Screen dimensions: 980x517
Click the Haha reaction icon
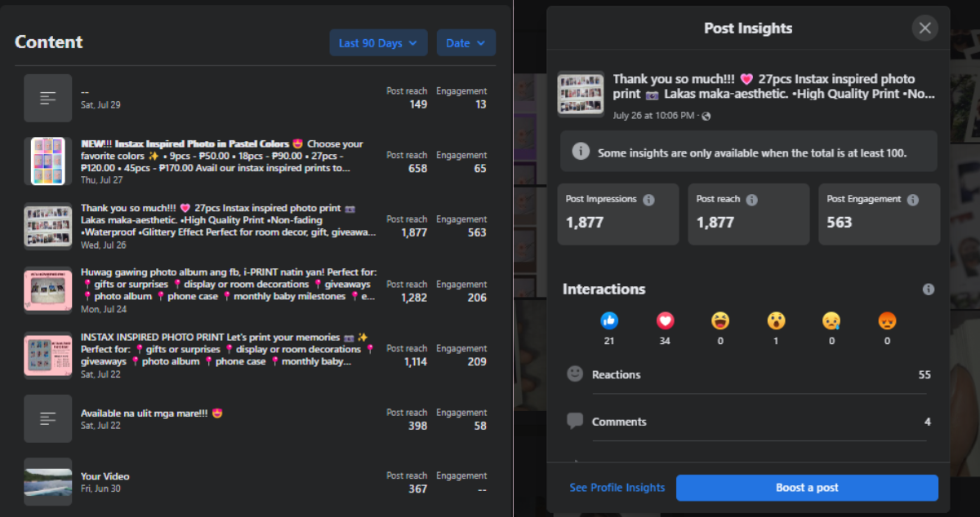(720, 320)
